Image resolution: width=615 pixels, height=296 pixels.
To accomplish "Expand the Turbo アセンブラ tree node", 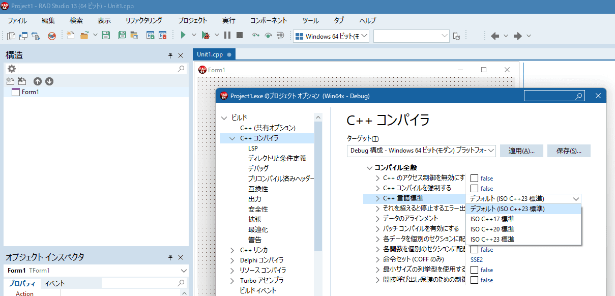I will (x=232, y=280).
